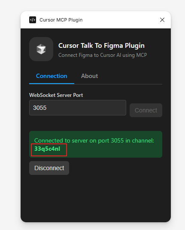This screenshot has height=230, width=185.
Task: Click the 3D cube plugin logo
Action: pos(41,49)
